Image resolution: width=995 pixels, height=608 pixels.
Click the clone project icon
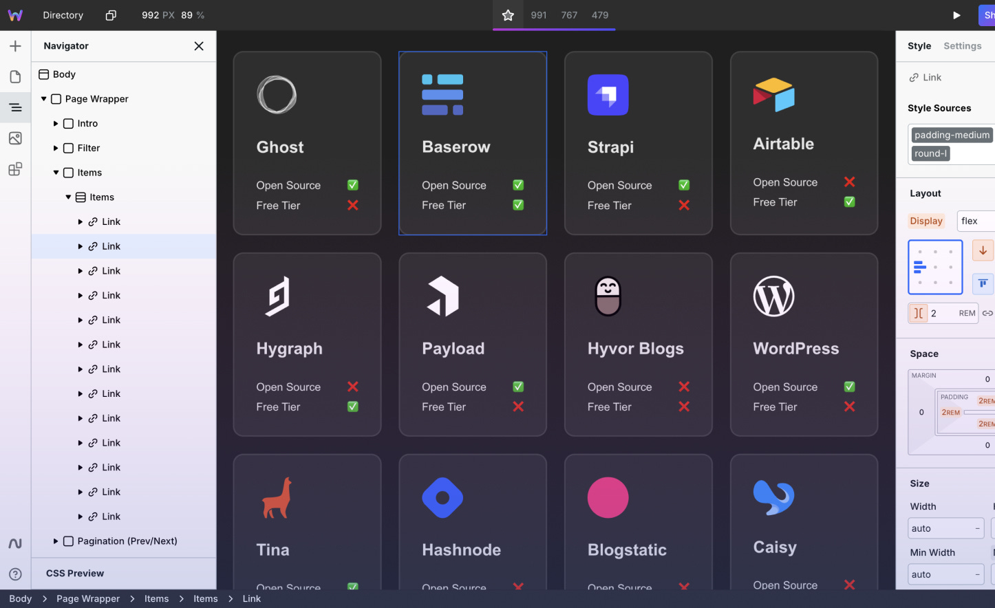point(111,15)
